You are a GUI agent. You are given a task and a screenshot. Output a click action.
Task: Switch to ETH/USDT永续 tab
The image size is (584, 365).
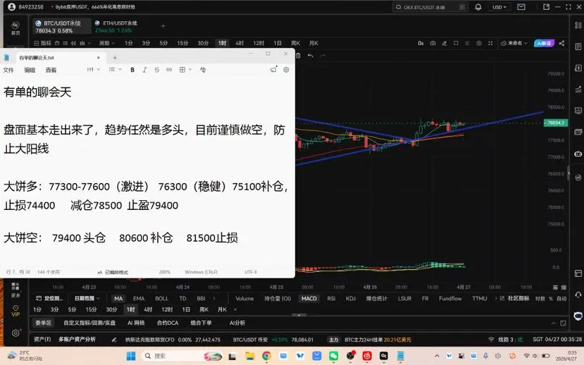click(x=116, y=27)
